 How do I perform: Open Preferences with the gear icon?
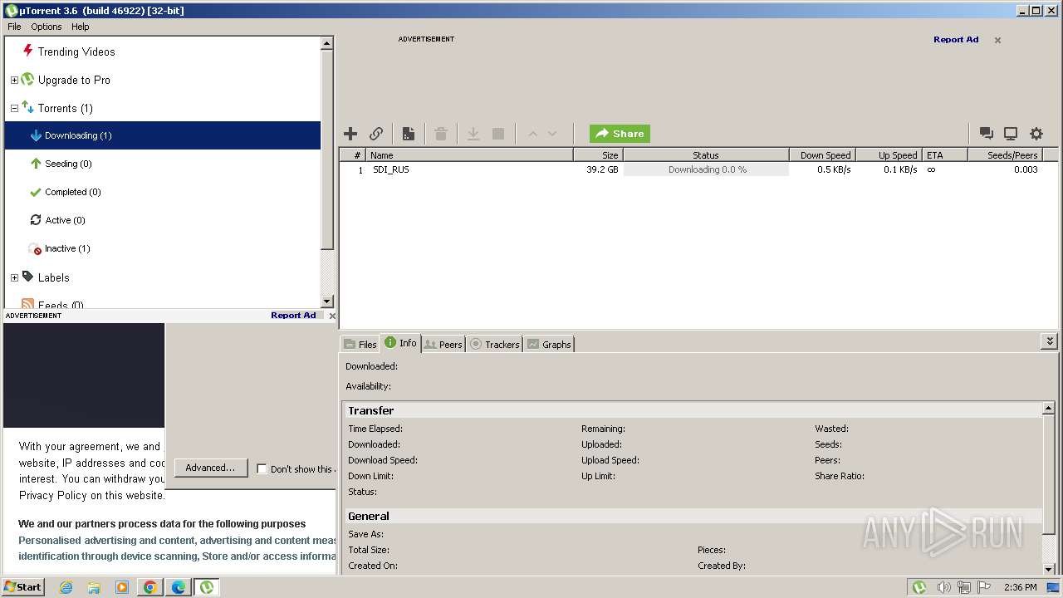(1036, 134)
